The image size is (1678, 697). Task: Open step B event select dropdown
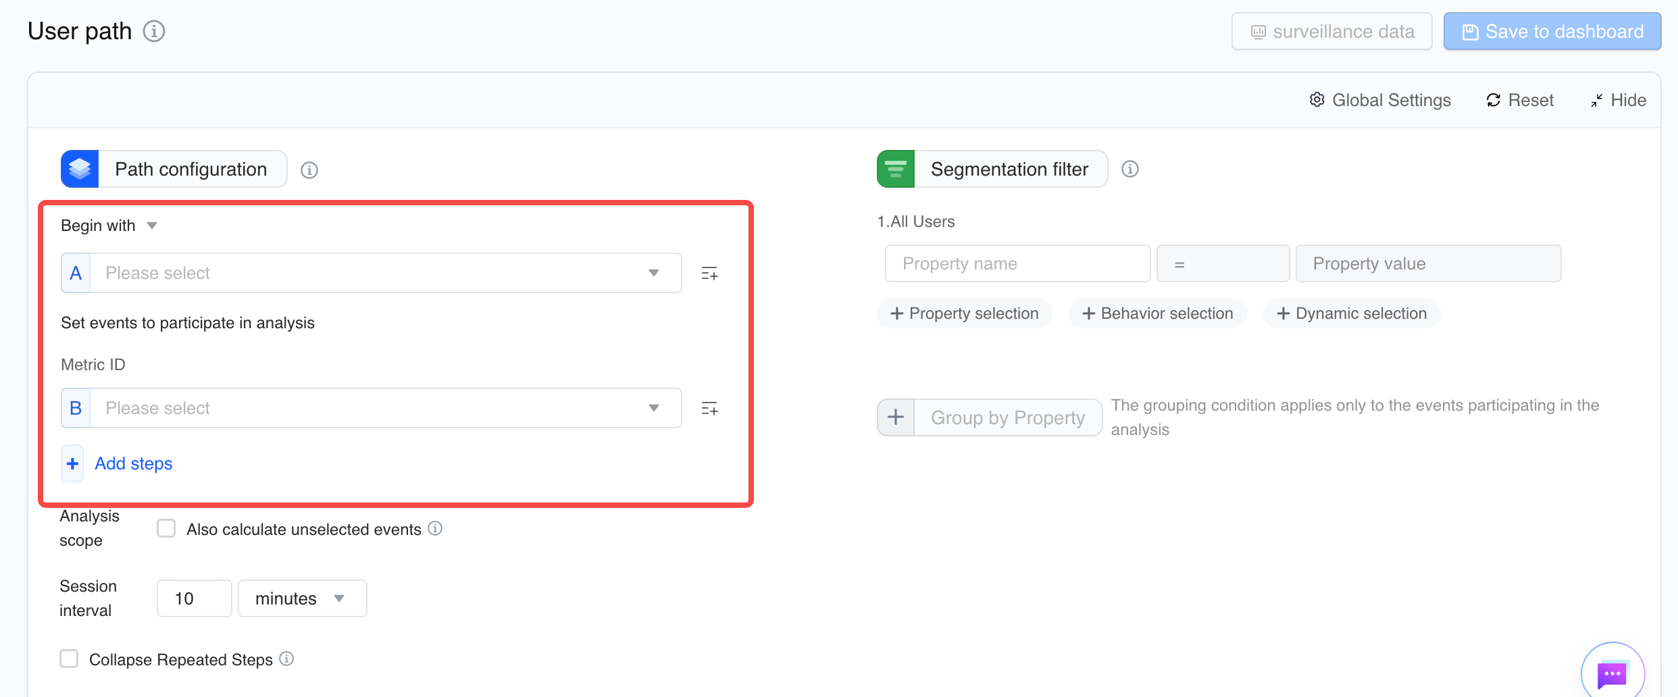[372, 408]
